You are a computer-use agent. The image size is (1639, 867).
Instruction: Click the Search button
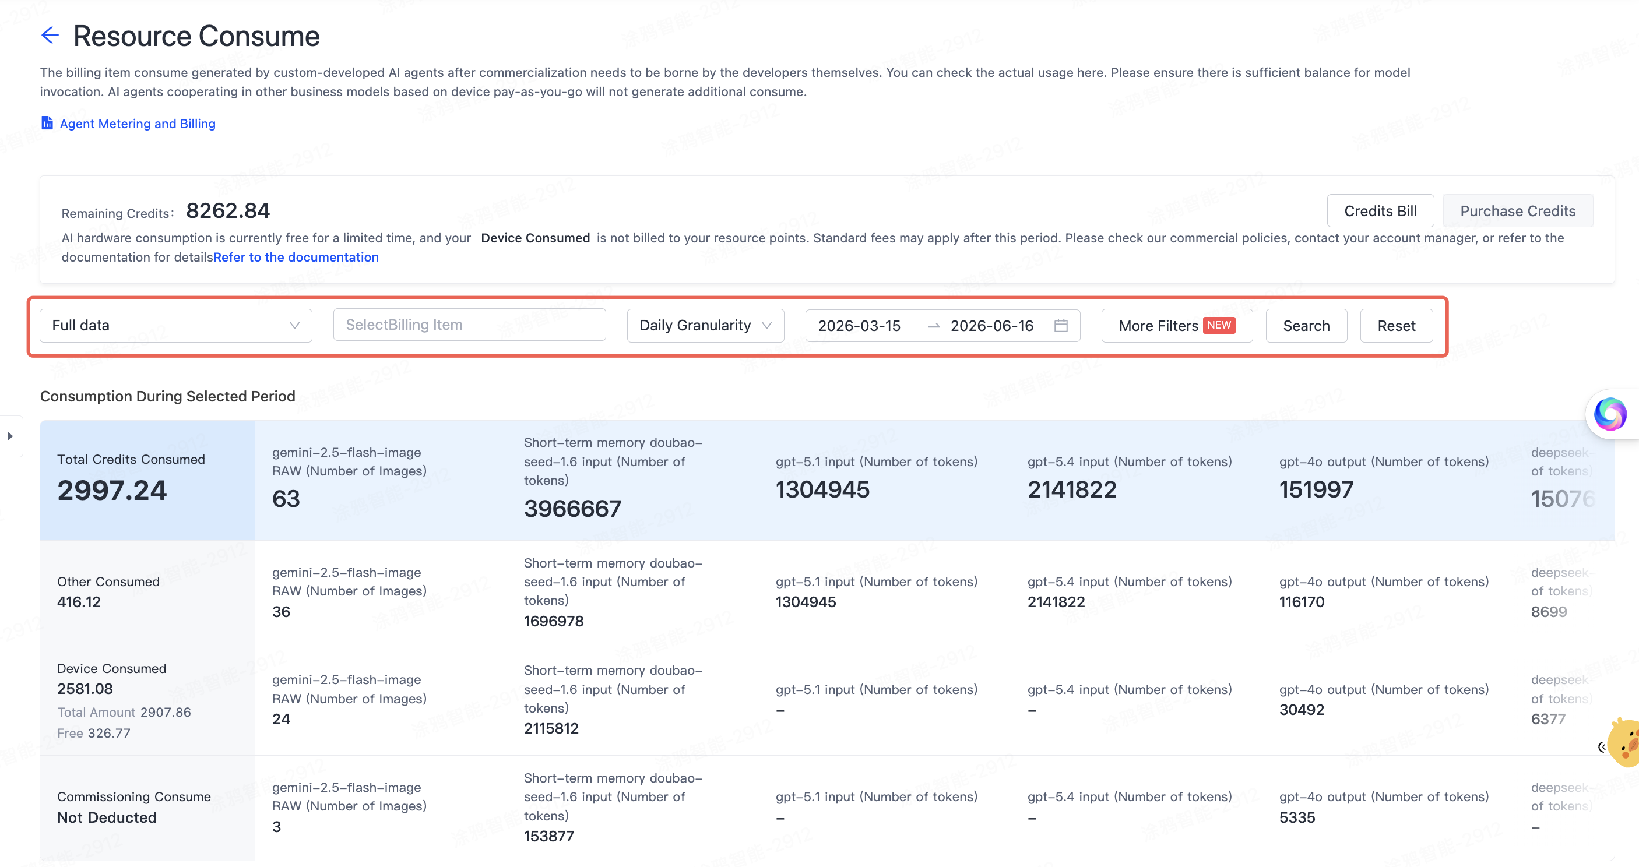pyautogui.click(x=1306, y=326)
